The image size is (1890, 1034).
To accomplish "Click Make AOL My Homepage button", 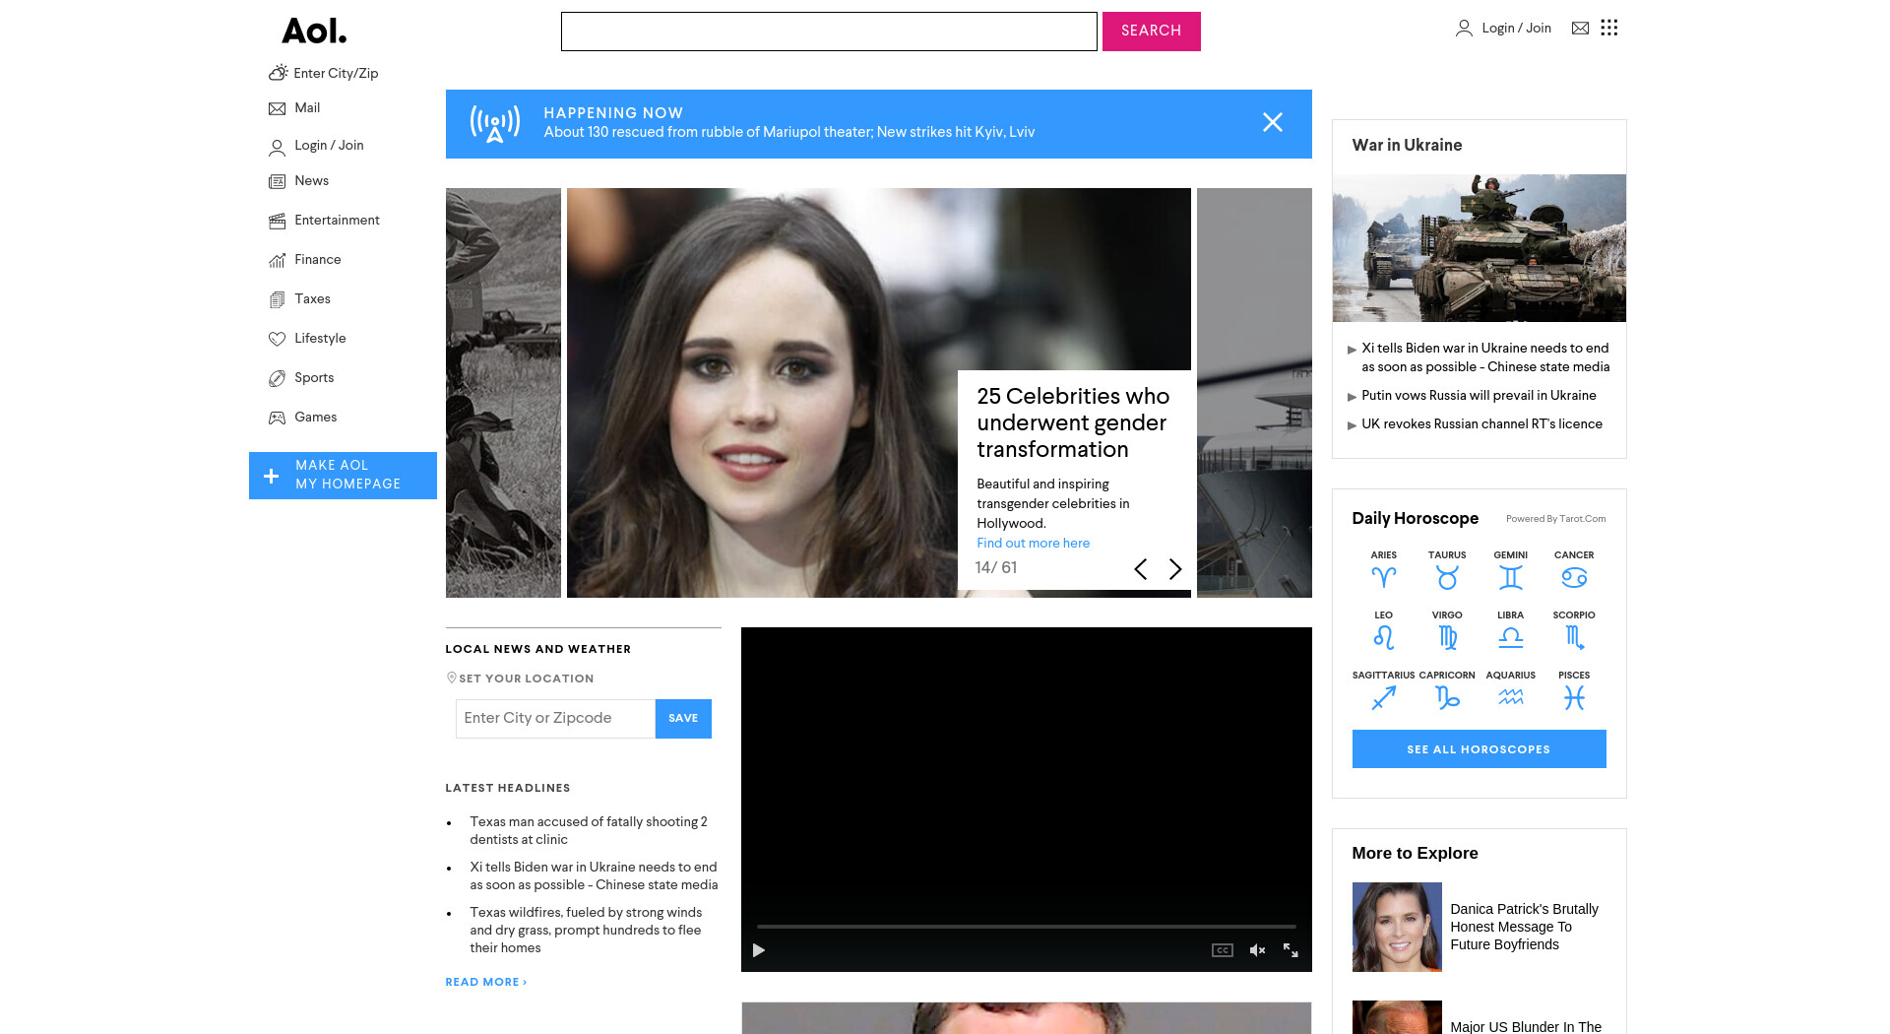I will [343, 476].
